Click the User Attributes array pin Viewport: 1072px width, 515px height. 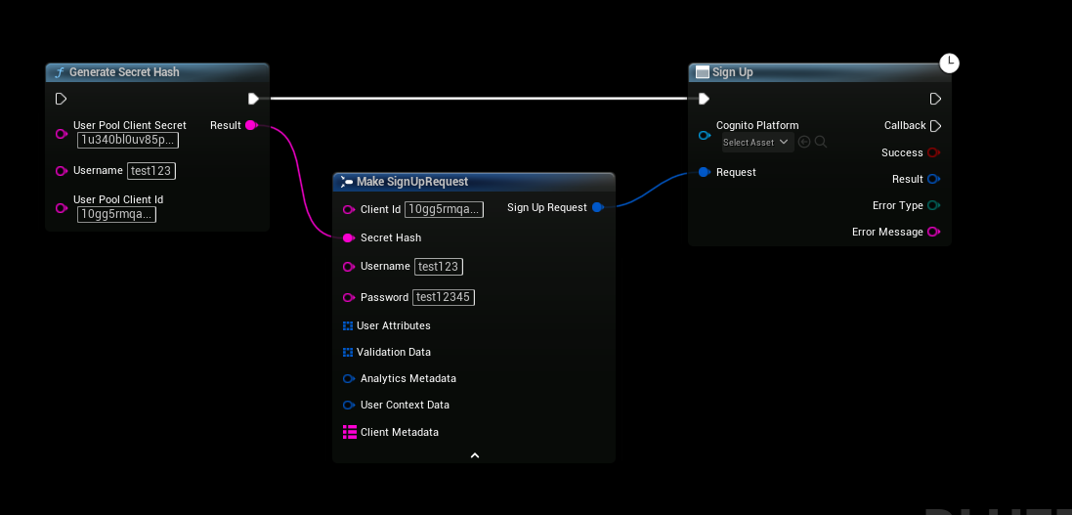click(348, 325)
